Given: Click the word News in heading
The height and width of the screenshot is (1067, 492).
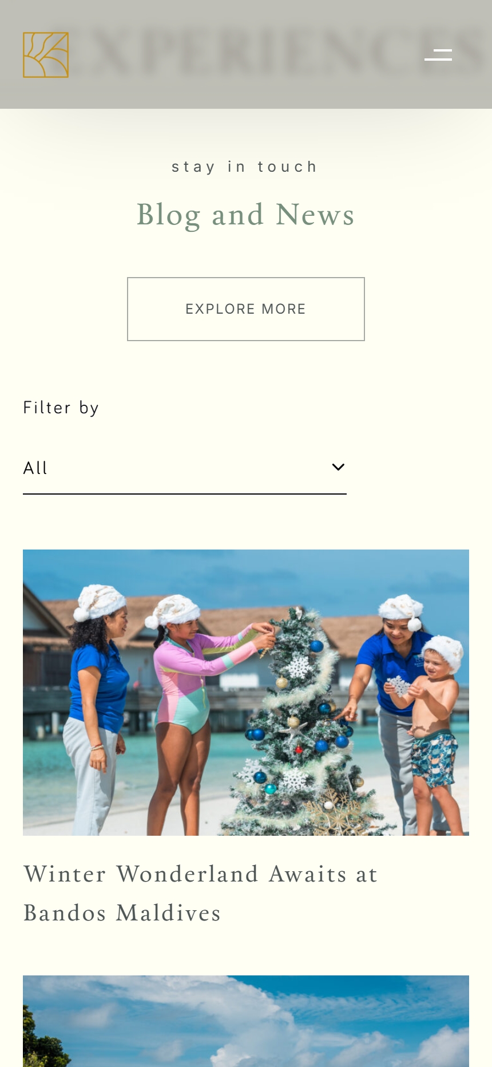Looking at the screenshot, I should [x=315, y=215].
